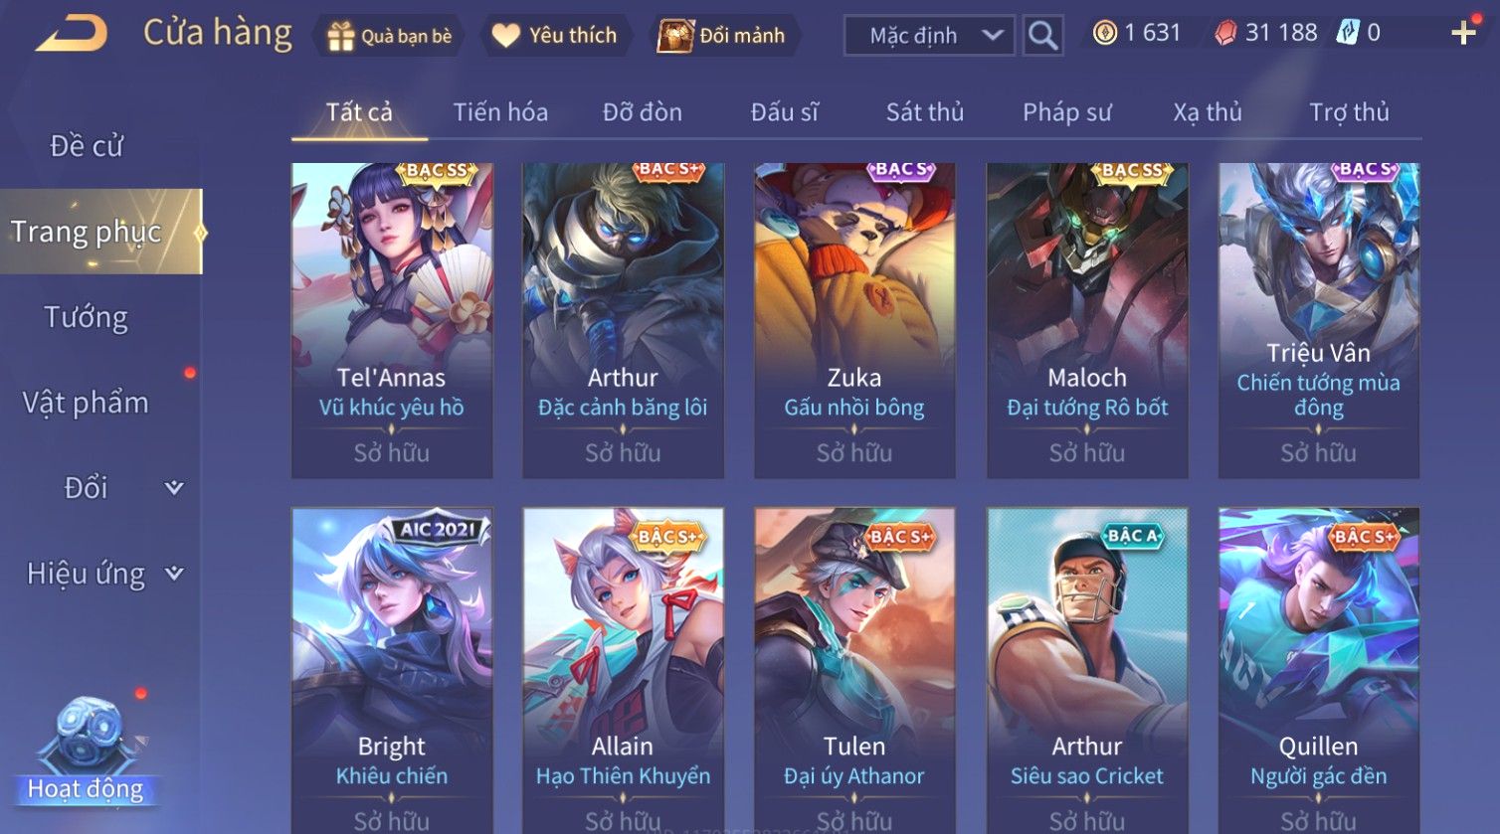
Task: Select the Pháp sư tab
Action: (x=1066, y=112)
